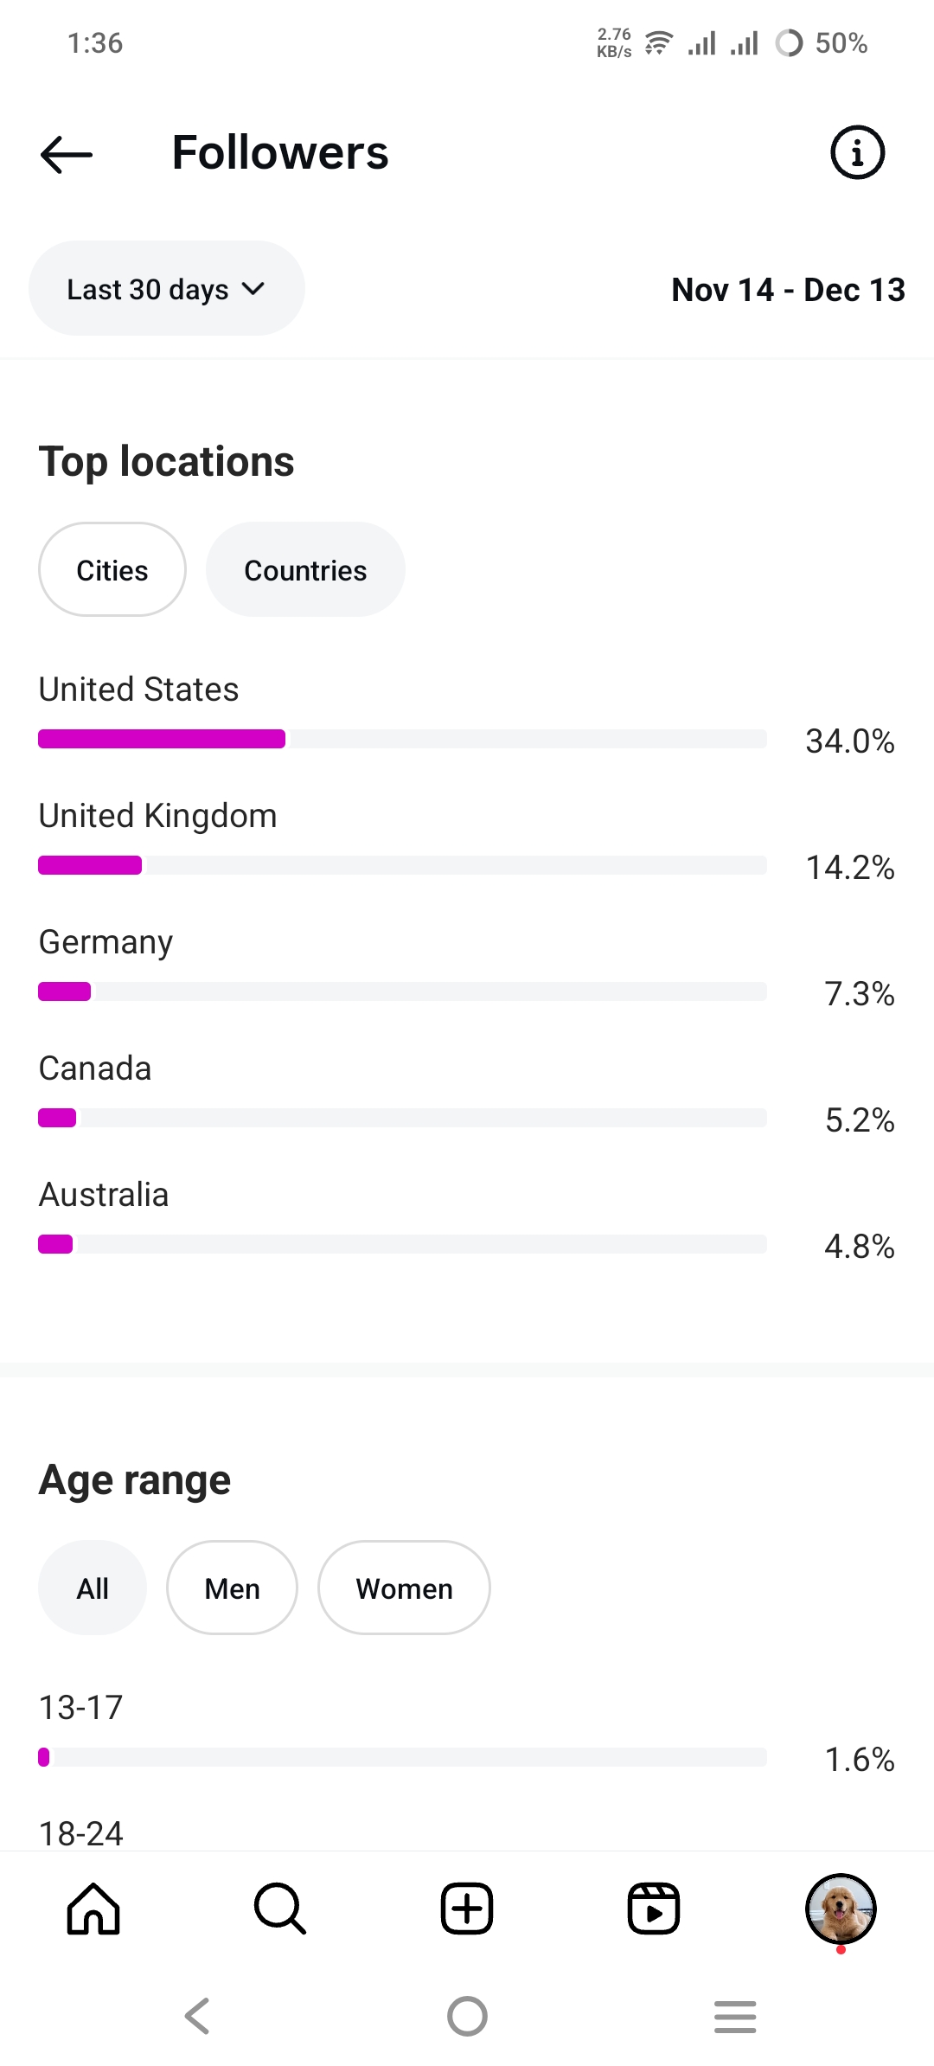Screen dimensions: 934x2066
Task: Select the Countries location filter
Action: point(305,570)
